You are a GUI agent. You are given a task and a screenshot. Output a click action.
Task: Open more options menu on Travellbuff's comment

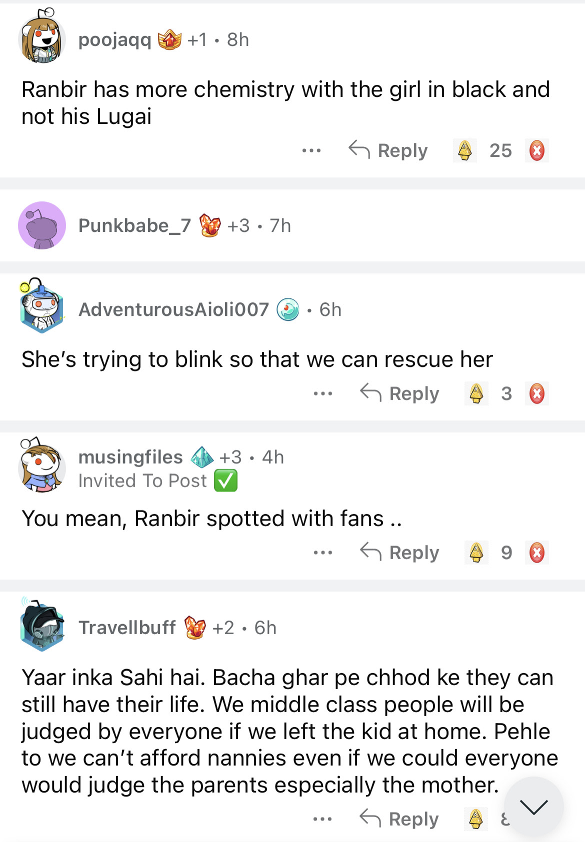pyautogui.click(x=322, y=819)
